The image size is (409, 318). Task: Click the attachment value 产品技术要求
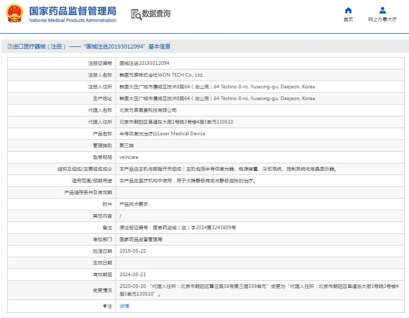click(133, 204)
